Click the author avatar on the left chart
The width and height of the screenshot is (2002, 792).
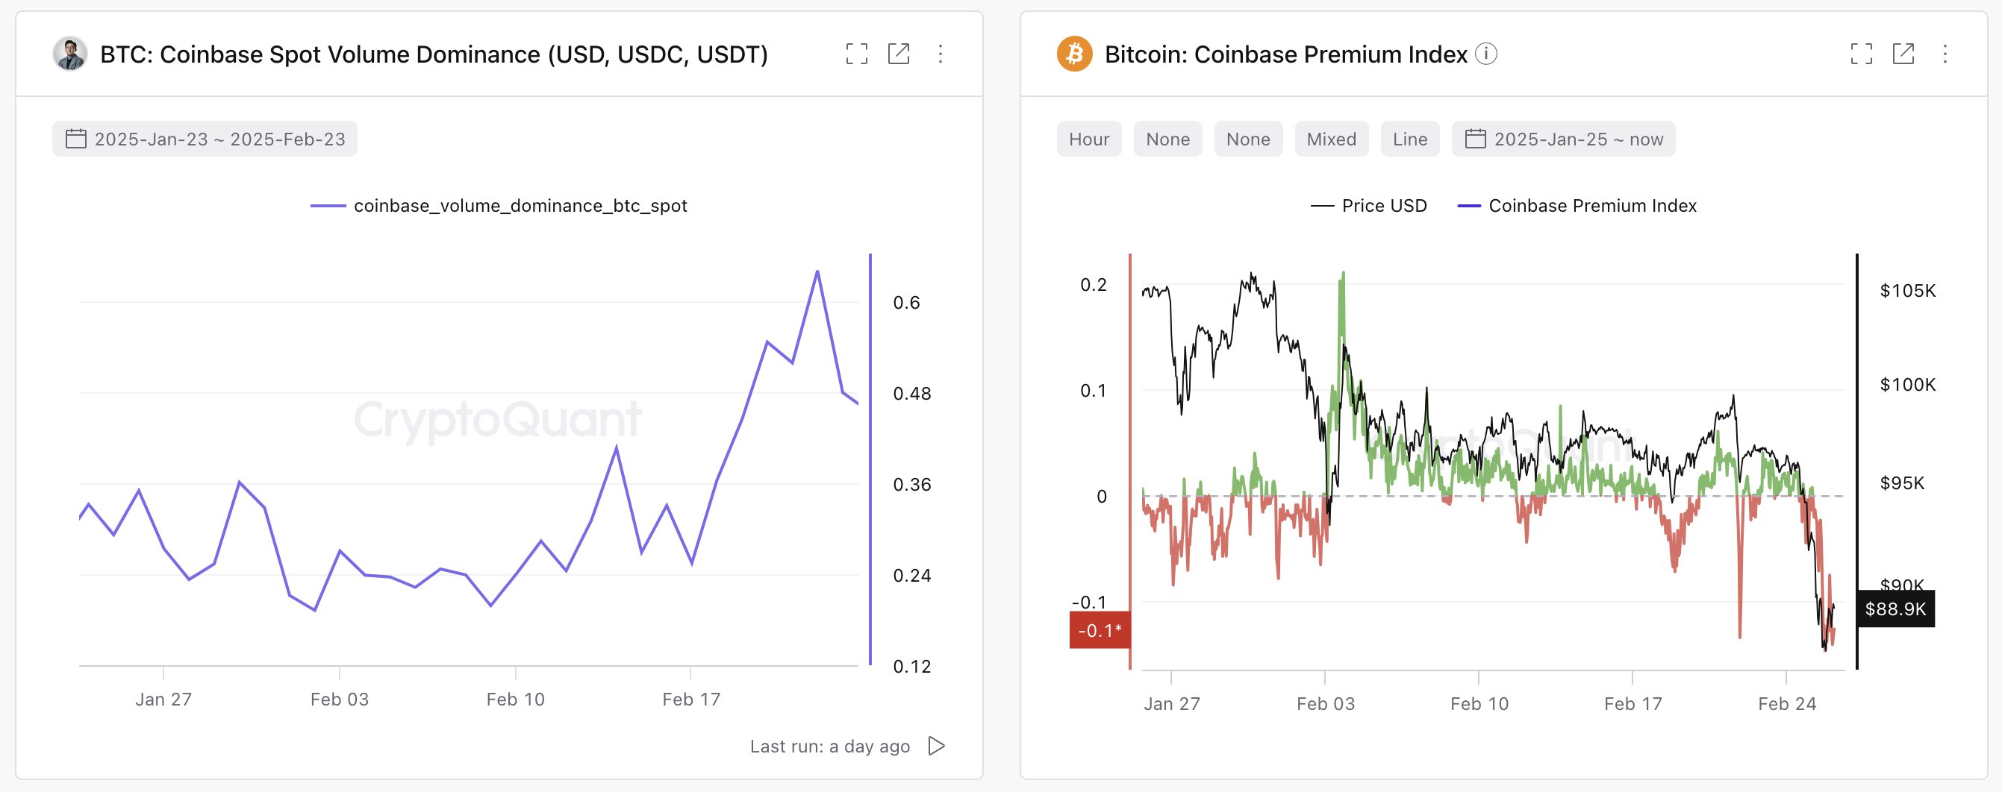(69, 54)
